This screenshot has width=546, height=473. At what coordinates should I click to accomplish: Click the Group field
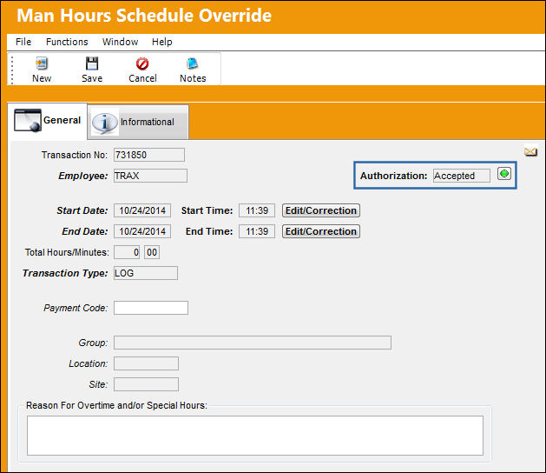point(253,343)
